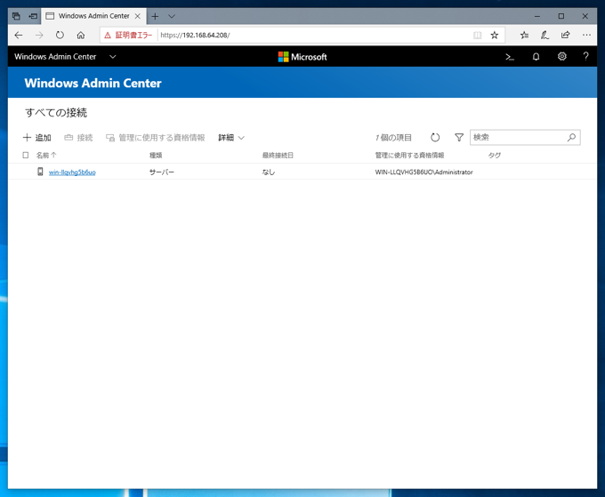Show tab previews chevron
This screenshot has width=605, height=497.
point(172,16)
